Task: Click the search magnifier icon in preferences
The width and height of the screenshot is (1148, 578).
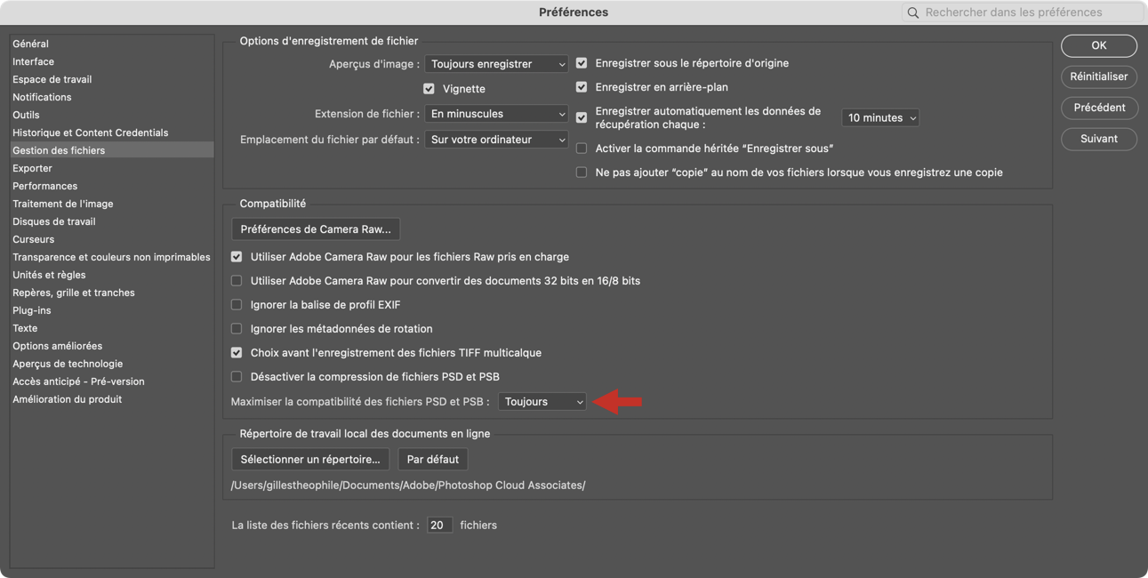Action: point(912,12)
